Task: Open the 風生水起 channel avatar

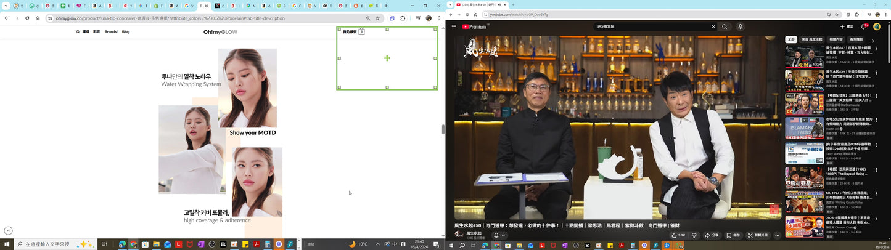Action: point(459,235)
